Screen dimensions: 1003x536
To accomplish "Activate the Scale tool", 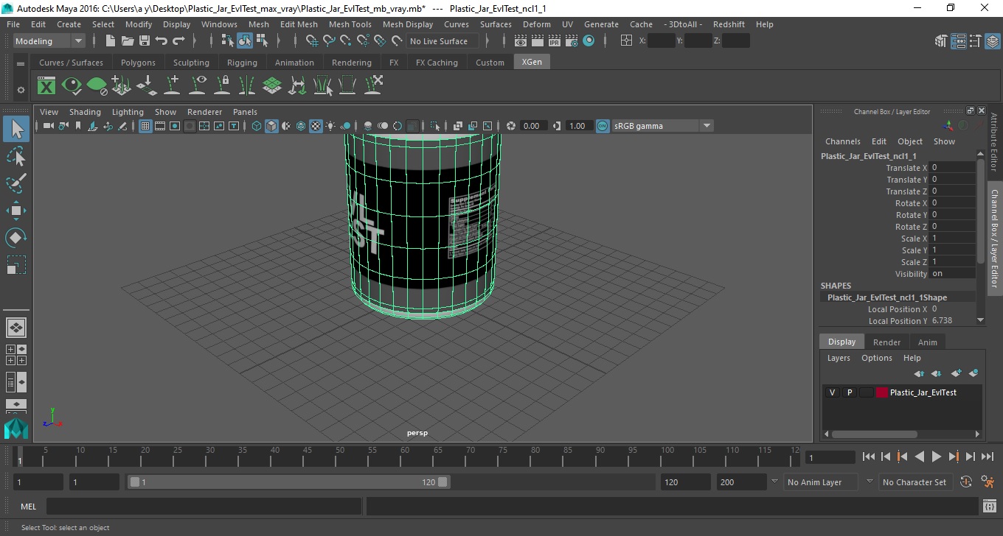I will click(16, 265).
